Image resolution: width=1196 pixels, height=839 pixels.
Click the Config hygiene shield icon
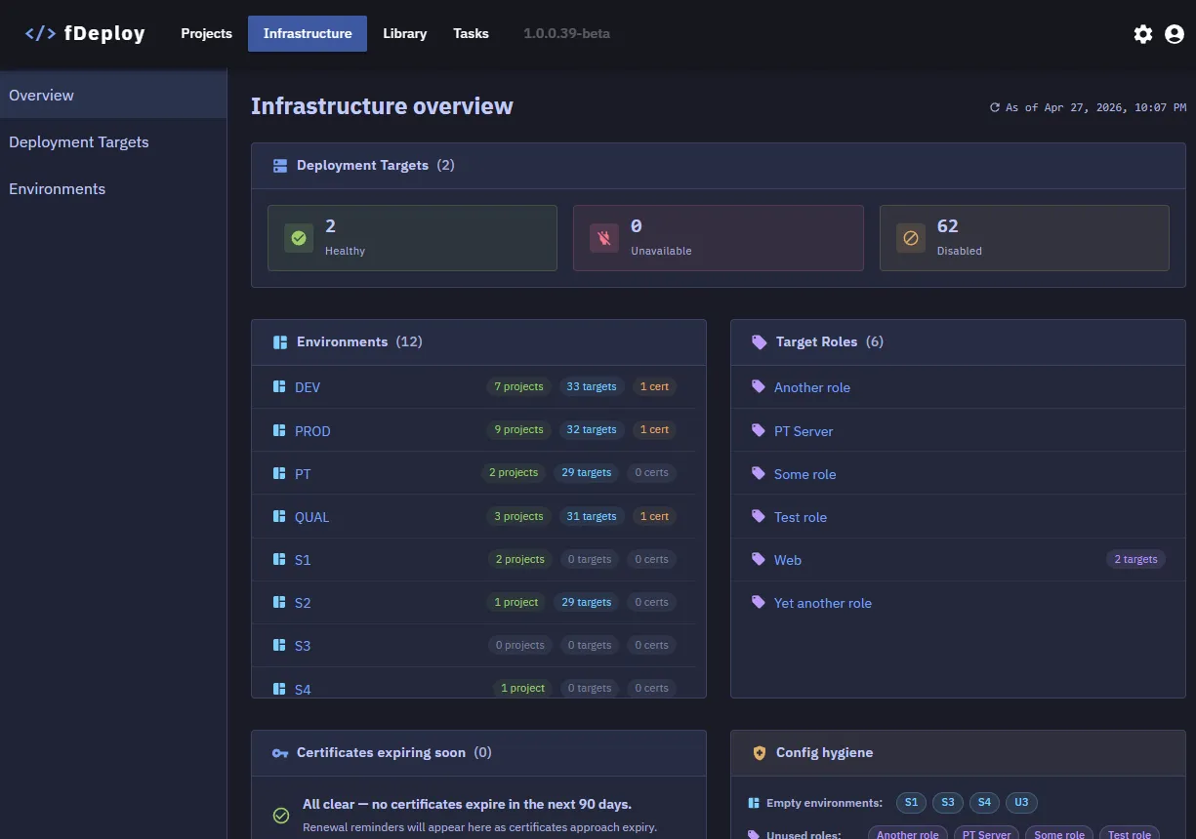[x=760, y=753]
